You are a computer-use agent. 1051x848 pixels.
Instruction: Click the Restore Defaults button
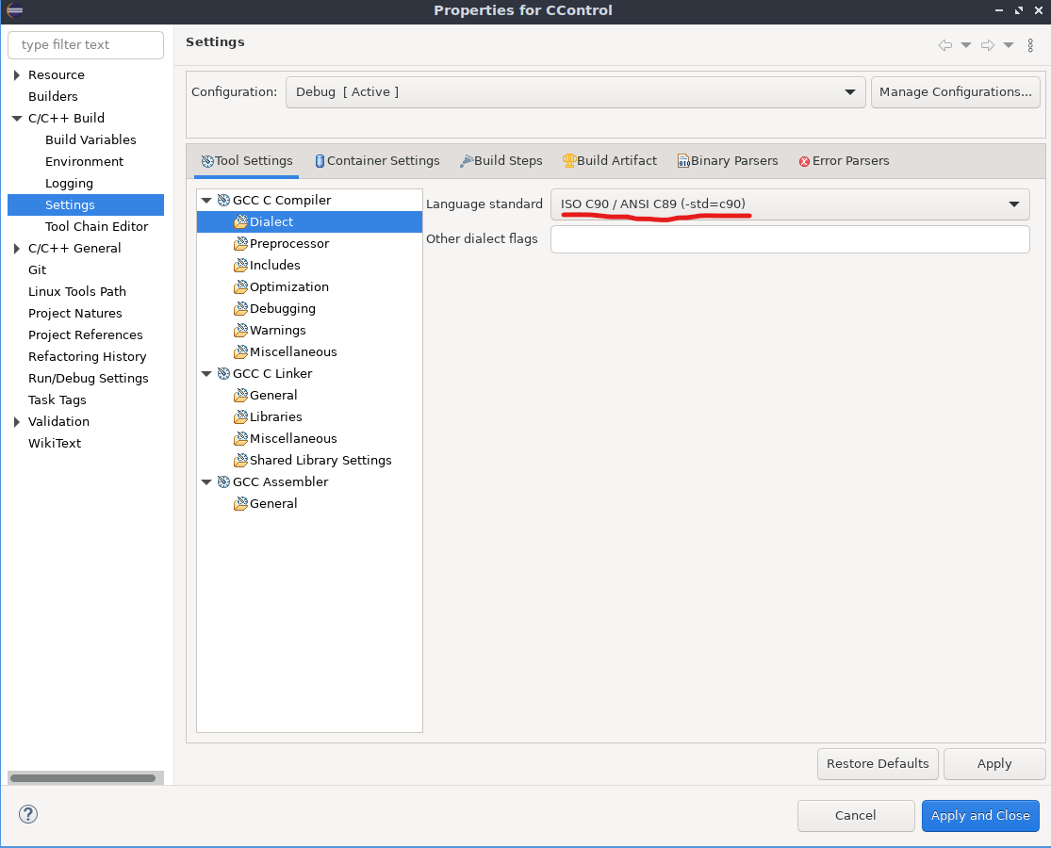878,763
